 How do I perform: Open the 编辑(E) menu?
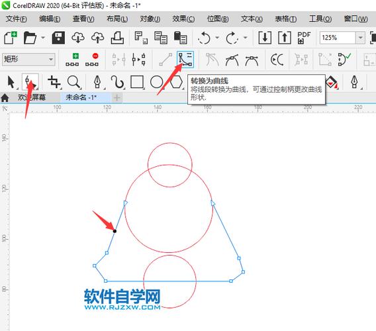(50, 19)
